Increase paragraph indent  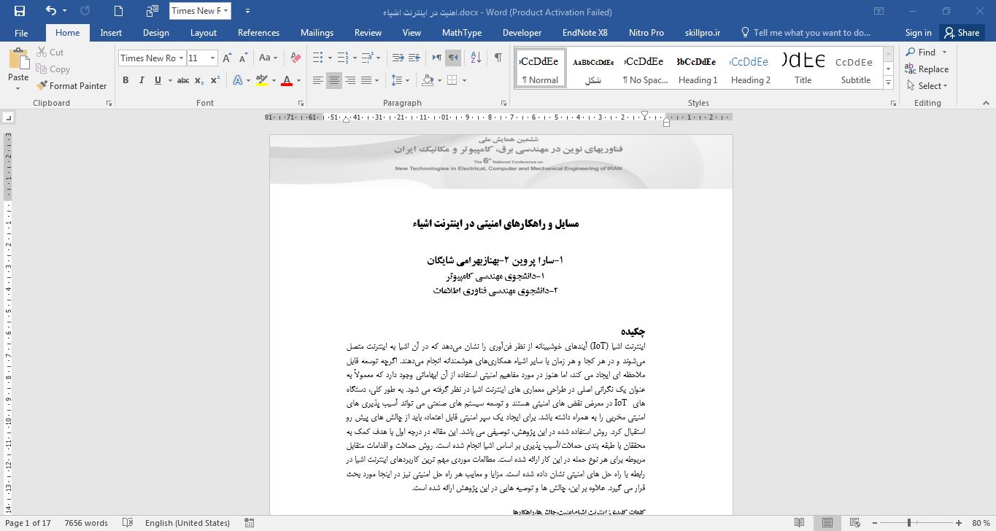pyautogui.click(x=414, y=58)
